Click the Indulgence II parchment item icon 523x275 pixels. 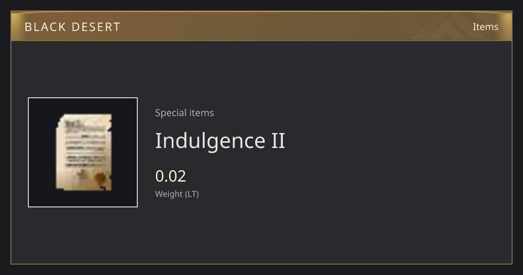(84, 152)
